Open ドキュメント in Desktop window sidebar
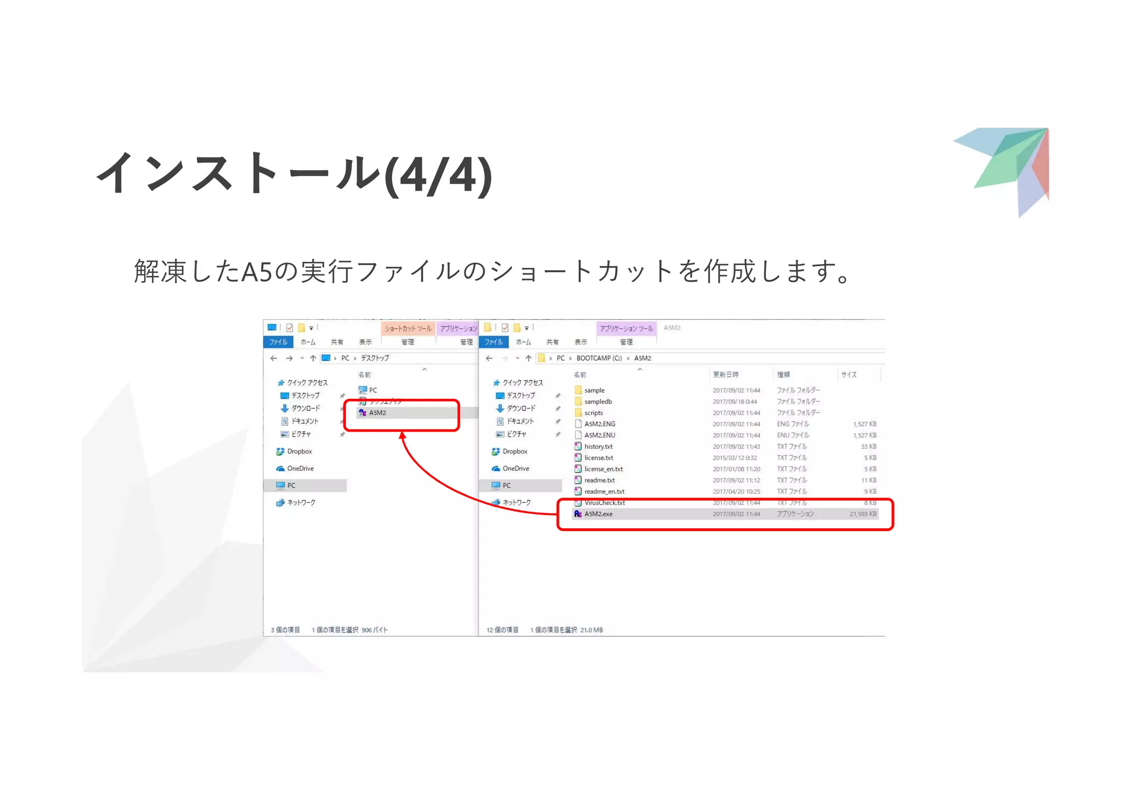The width and height of the screenshot is (1131, 800). click(x=300, y=421)
